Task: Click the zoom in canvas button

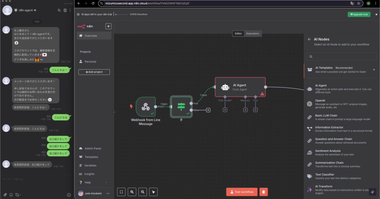Action: point(132,192)
